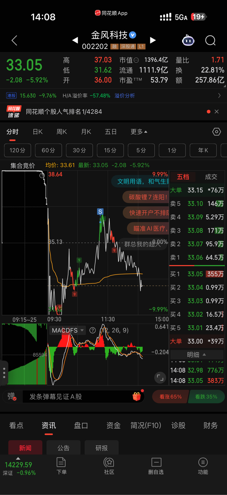Select 新闻 news sub-tab
The image size is (227, 495).
click(x=25, y=448)
